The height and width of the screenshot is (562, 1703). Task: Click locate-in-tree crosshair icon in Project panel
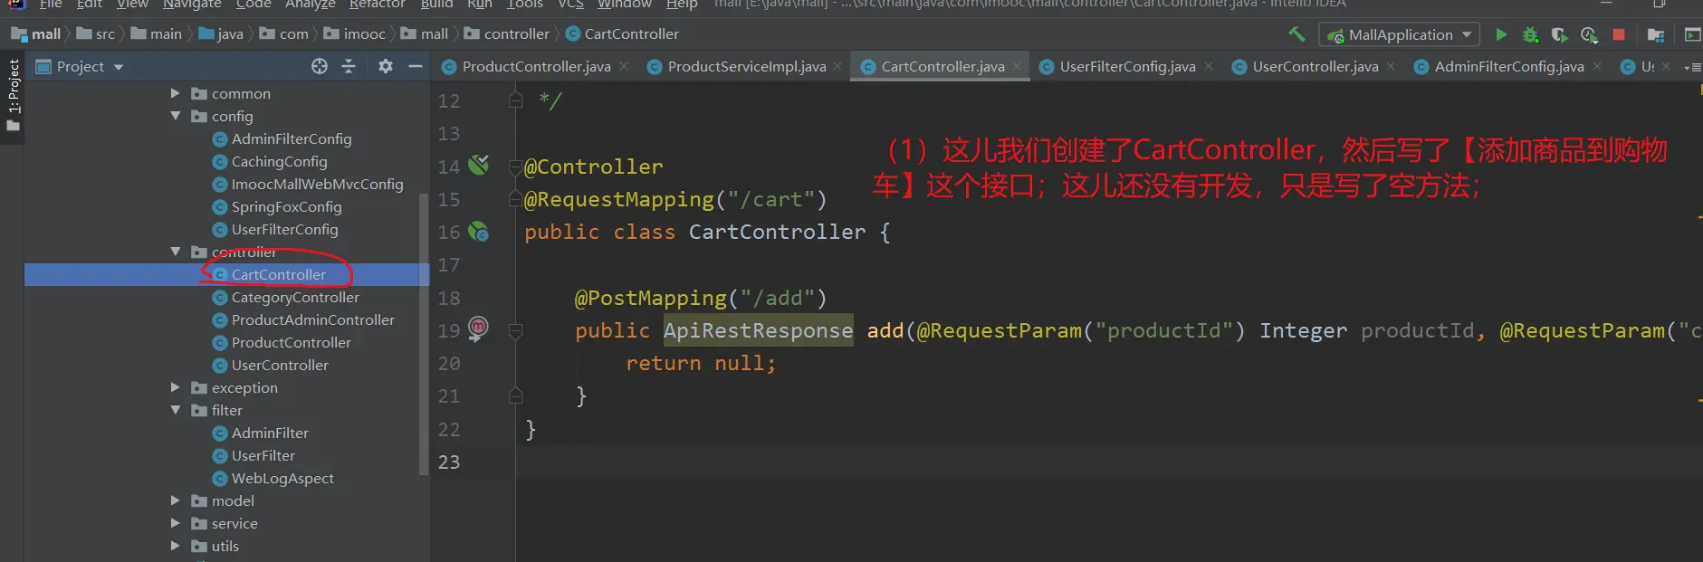point(320,66)
